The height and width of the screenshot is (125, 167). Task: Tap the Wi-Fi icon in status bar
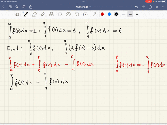156,1
